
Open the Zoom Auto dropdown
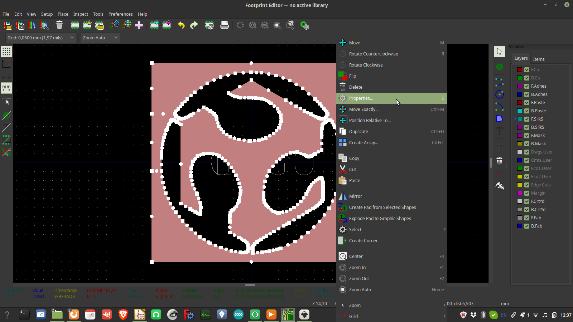pos(100,38)
